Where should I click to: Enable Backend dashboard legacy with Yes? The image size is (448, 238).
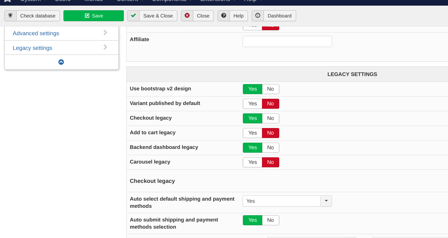coord(253,148)
